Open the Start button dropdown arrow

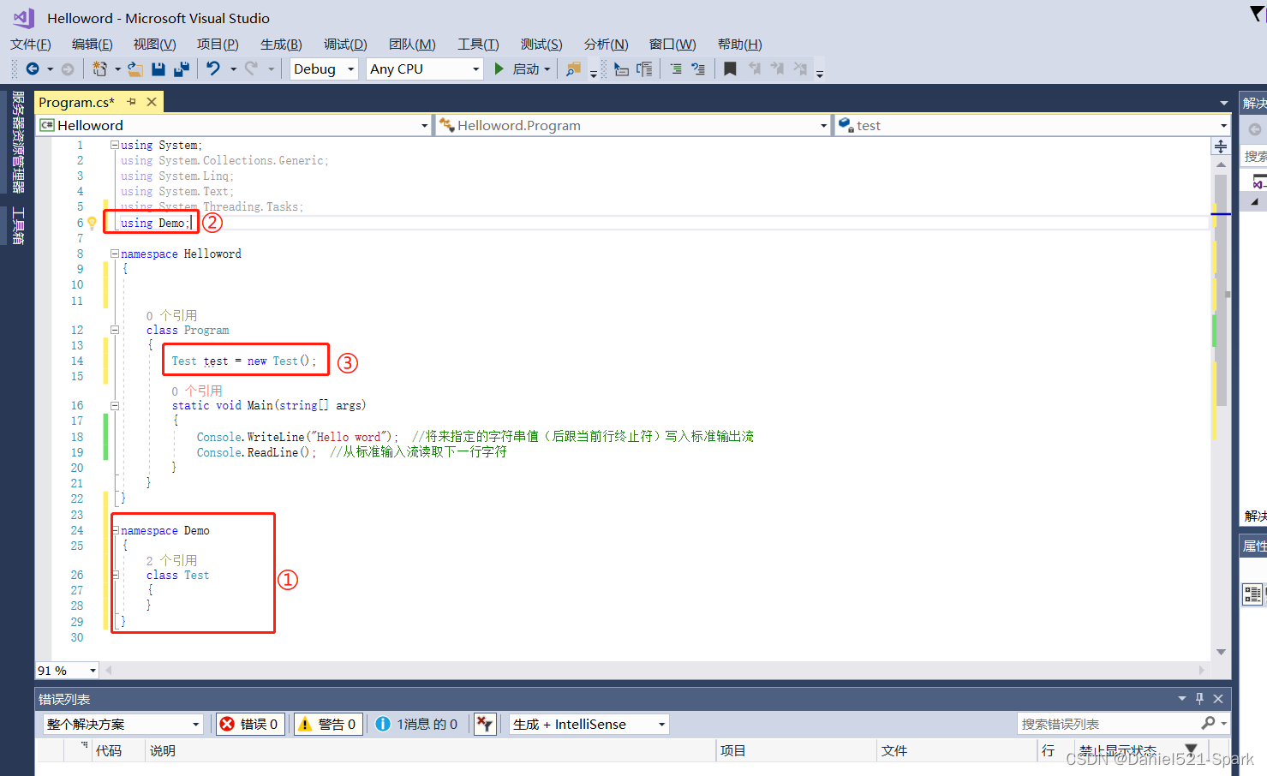click(x=547, y=69)
